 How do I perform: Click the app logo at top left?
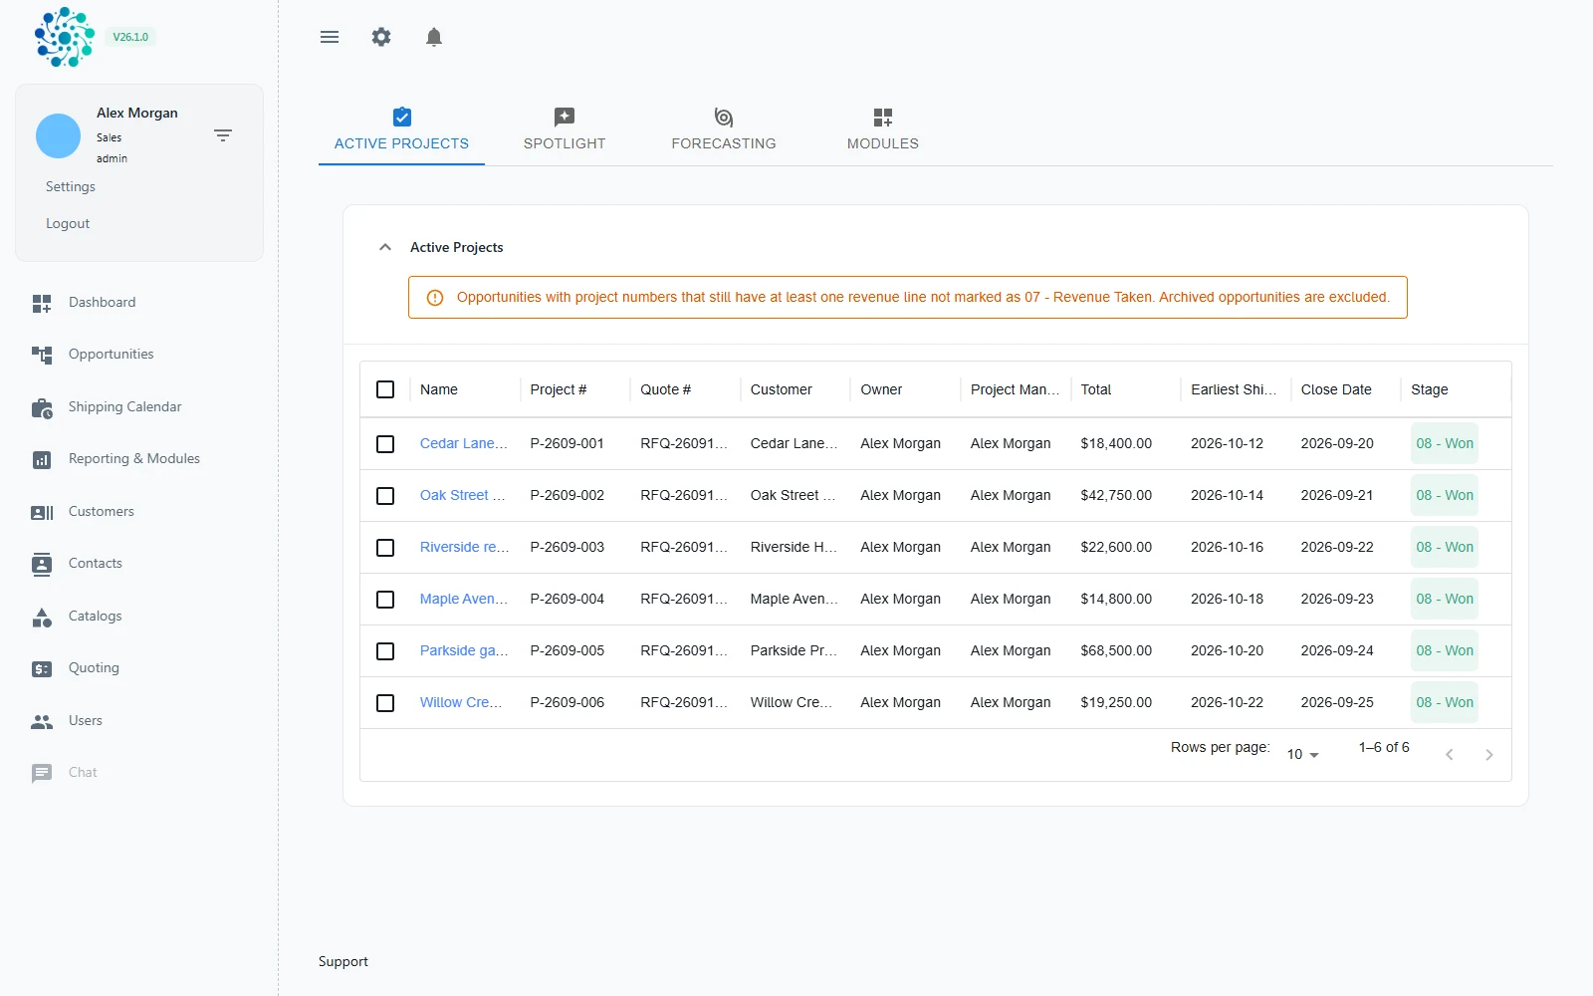pyautogui.click(x=65, y=37)
